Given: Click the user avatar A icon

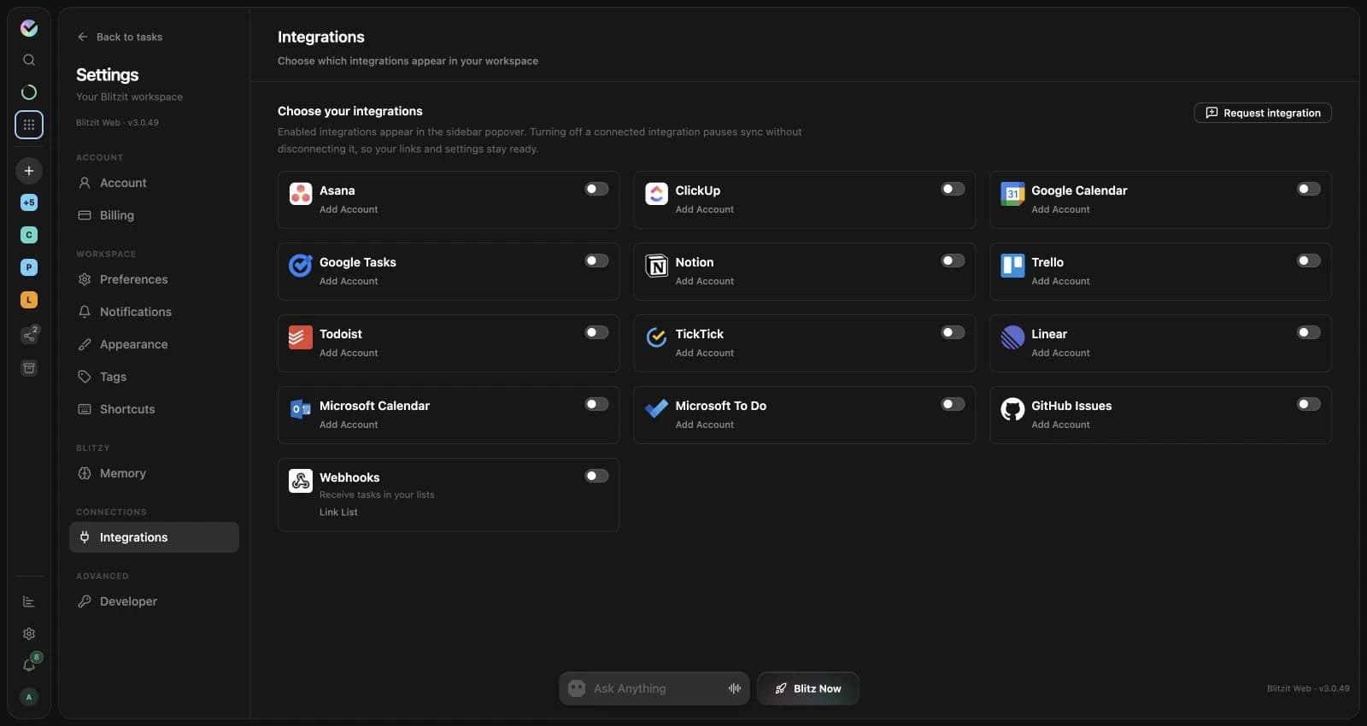Looking at the screenshot, I should click(x=29, y=697).
